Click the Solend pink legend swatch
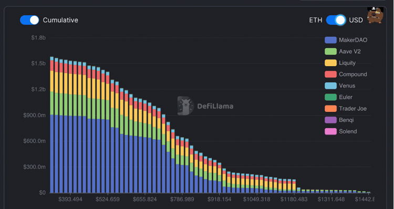The image size is (394, 209). 330,131
